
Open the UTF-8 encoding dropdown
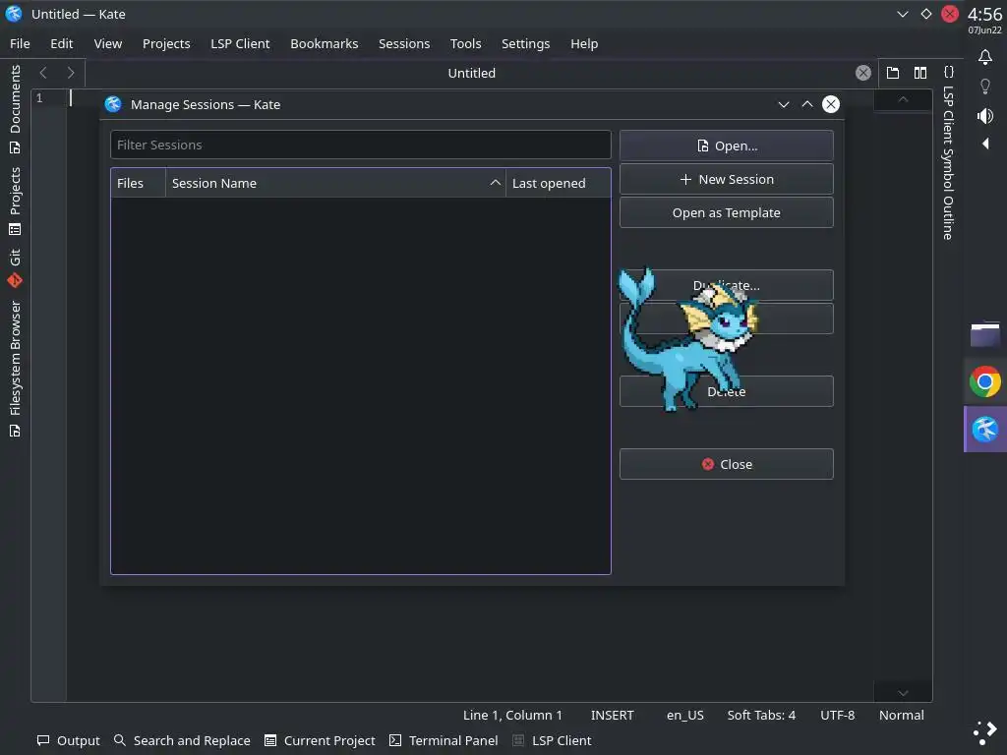838,716
